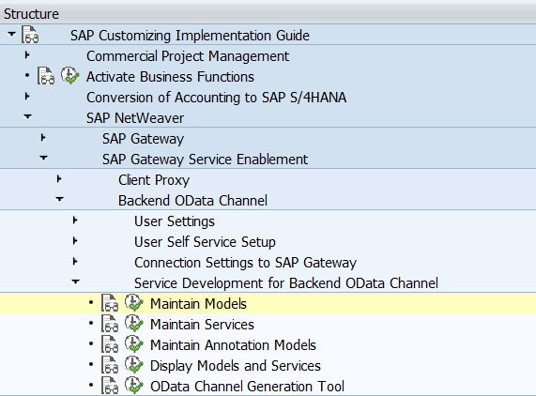
Task: Select the User Settings tree entry
Action: (175, 221)
